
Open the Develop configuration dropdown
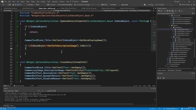tap(31, 5)
